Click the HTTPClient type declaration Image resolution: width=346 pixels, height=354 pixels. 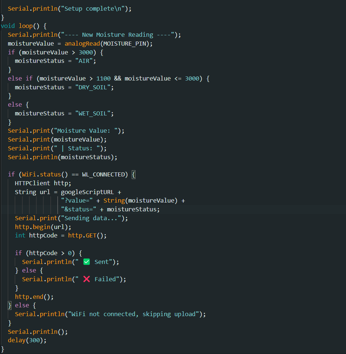pos(32,183)
